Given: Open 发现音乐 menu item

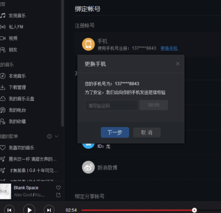Looking at the screenshot, I should point(17,15).
